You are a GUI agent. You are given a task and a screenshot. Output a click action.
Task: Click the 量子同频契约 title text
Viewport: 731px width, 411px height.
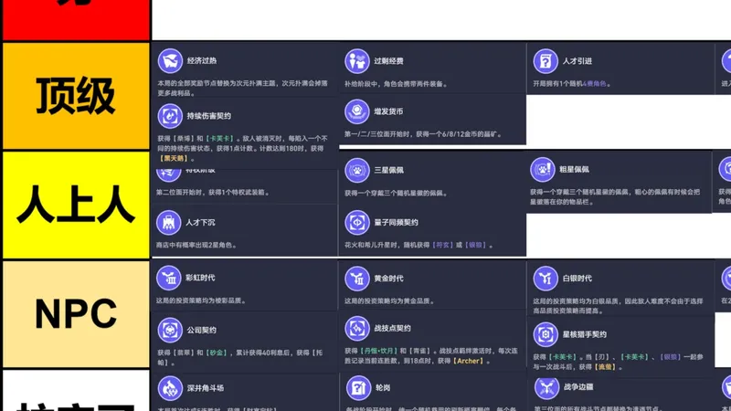click(x=396, y=222)
